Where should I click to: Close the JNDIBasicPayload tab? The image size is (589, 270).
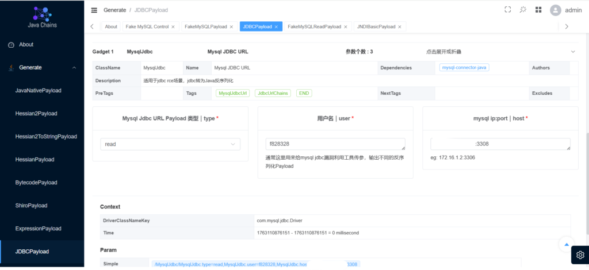tap(400, 27)
